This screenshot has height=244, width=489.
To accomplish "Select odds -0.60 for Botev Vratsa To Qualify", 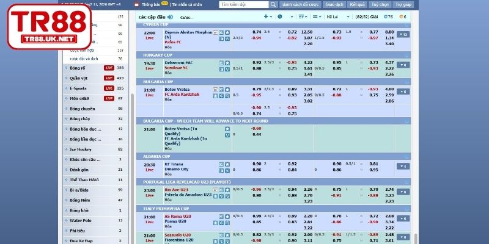I will [256, 129].
